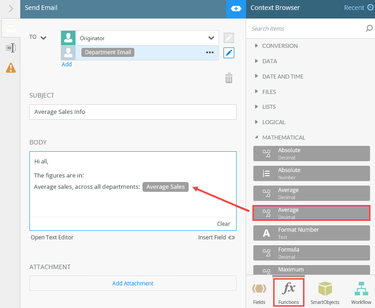This screenshot has height=308, width=375.
Task: Click Clear in the body editor
Action: coord(223,224)
